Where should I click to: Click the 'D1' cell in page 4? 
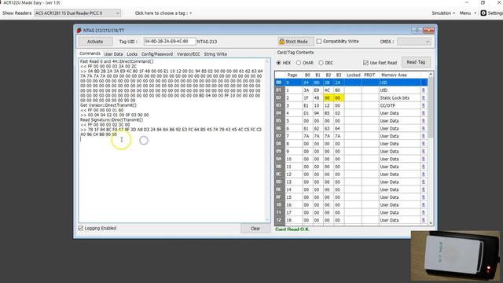click(x=307, y=113)
